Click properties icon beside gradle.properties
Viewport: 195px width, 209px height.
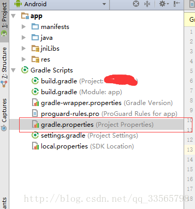point(35,124)
